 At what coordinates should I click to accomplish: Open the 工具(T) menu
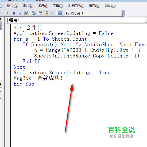58,6
